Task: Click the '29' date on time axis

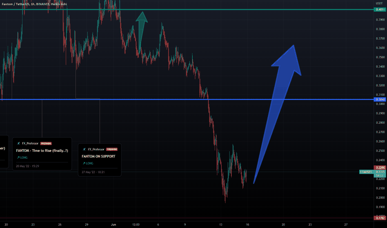Action: (87, 225)
